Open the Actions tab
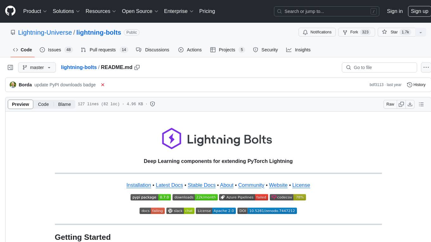This screenshot has height=242, width=431. tap(190, 50)
